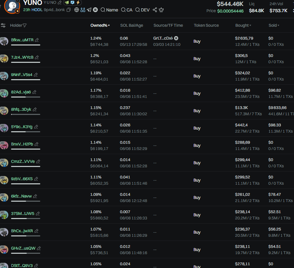Filter holders with funnel icon

25,25
